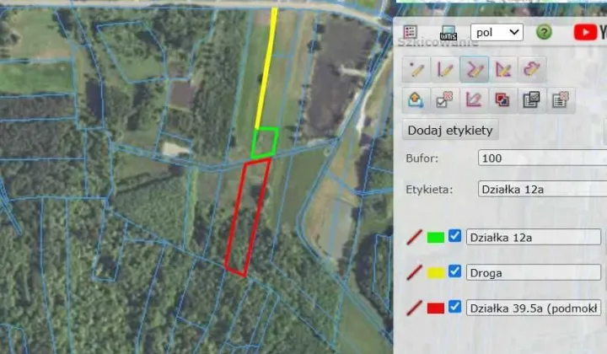Click the Droga name field
This screenshot has width=607, height=354.
point(534,273)
